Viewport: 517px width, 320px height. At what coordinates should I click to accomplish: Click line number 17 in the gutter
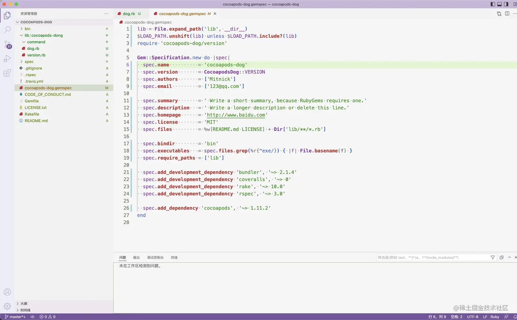(x=126, y=144)
